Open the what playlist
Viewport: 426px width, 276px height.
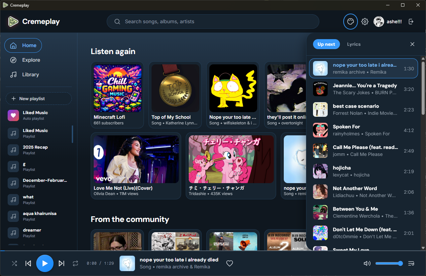pyautogui.click(x=39, y=200)
